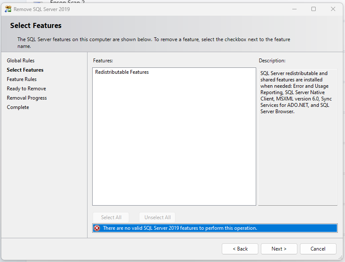The width and height of the screenshot is (345, 262).
Task: Open the Feature Rules step
Action: [22, 79]
